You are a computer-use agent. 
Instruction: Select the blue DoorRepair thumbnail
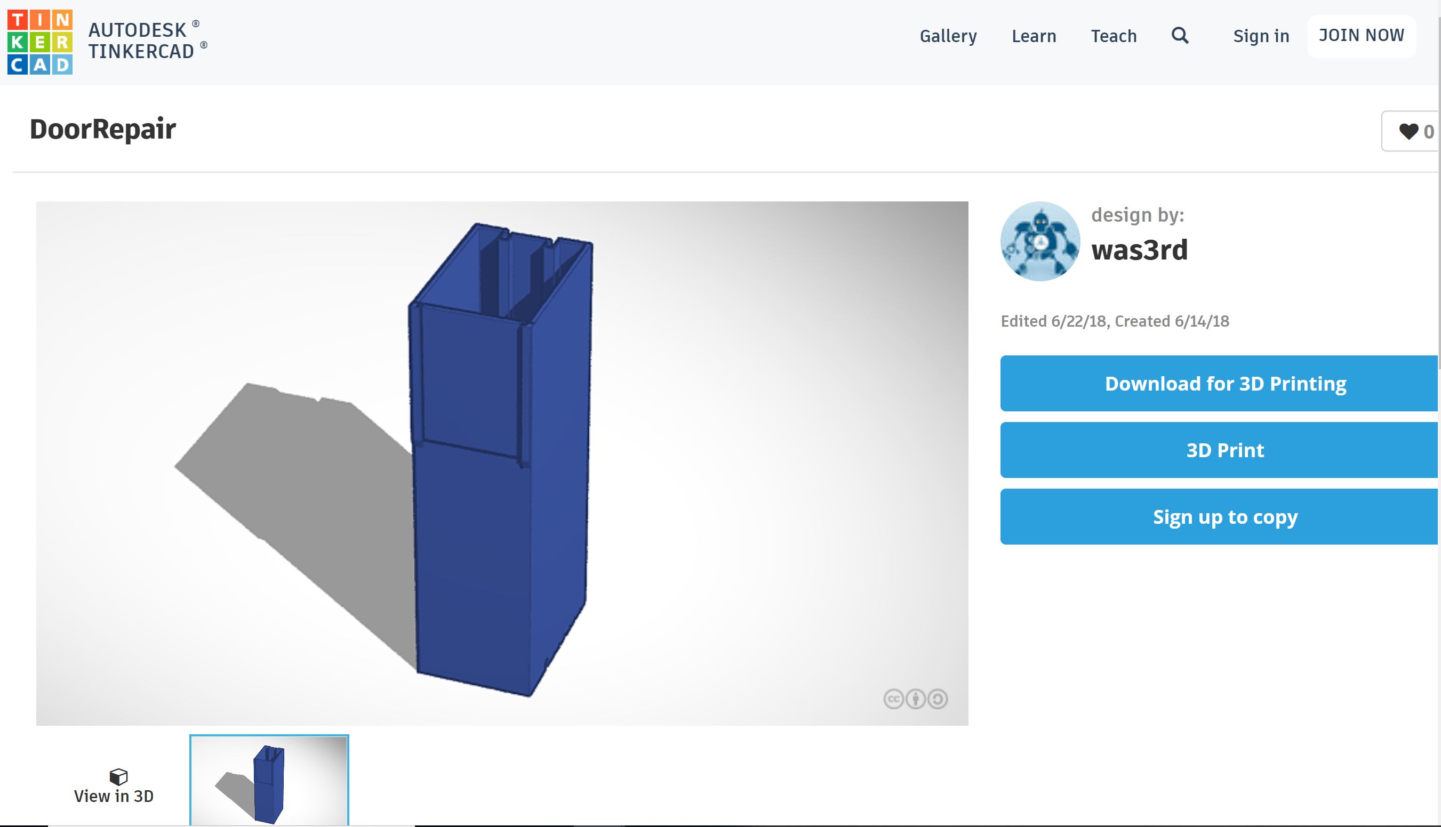coord(269,781)
